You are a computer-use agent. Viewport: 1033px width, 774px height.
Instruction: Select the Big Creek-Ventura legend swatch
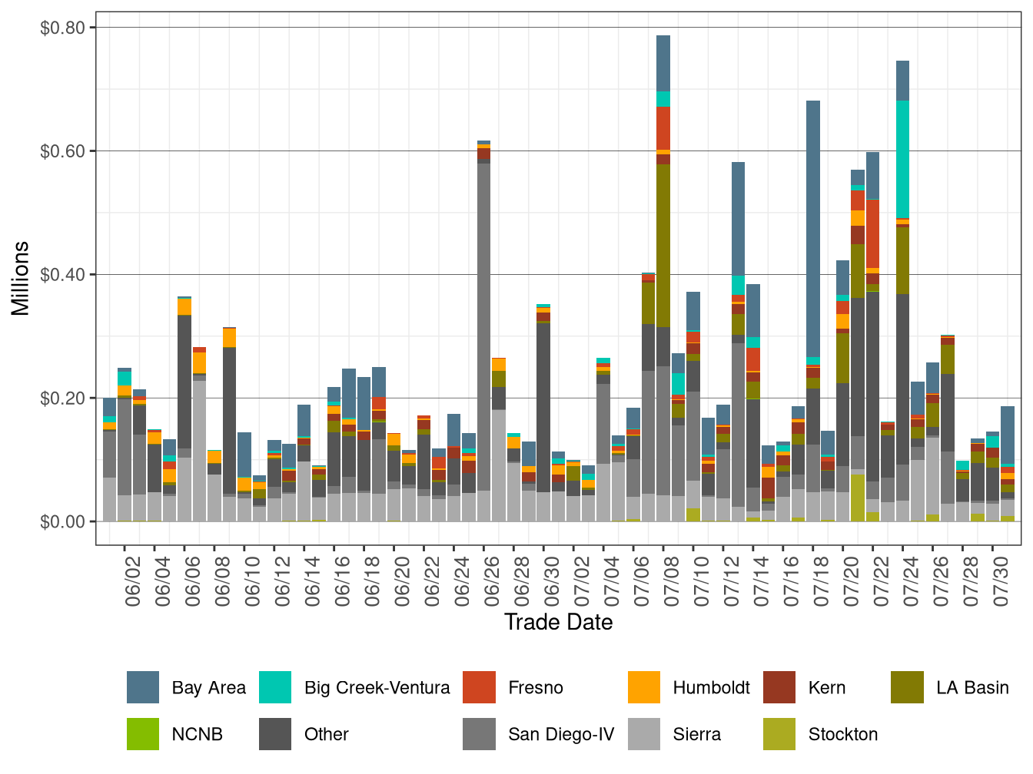(x=275, y=687)
